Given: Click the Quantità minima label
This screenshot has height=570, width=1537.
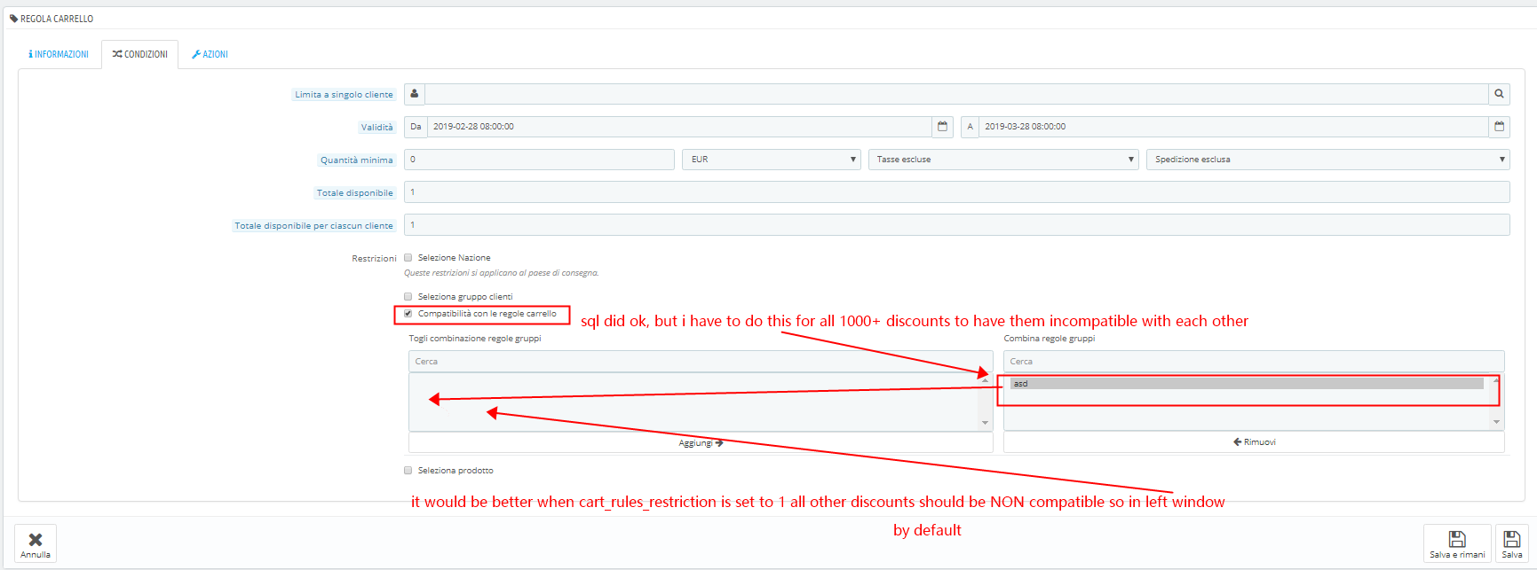Looking at the screenshot, I should point(356,160).
